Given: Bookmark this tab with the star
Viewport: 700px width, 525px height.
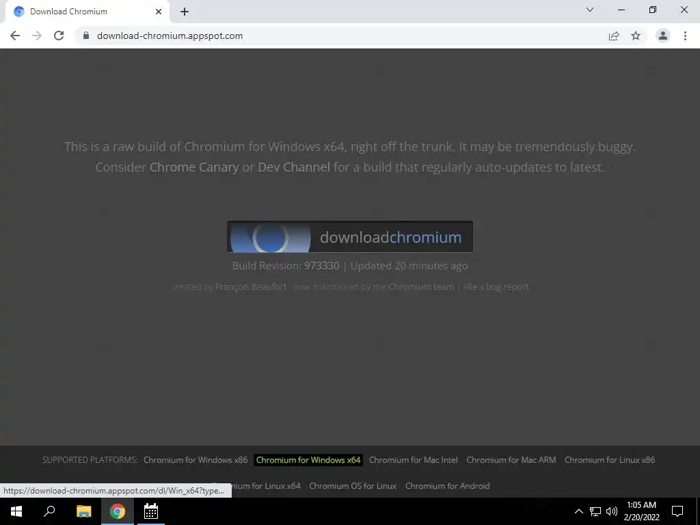Looking at the screenshot, I should (x=636, y=36).
